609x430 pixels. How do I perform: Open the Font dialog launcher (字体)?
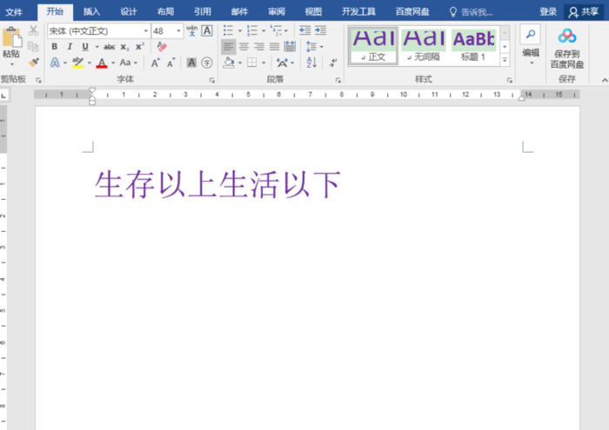(212, 80)
